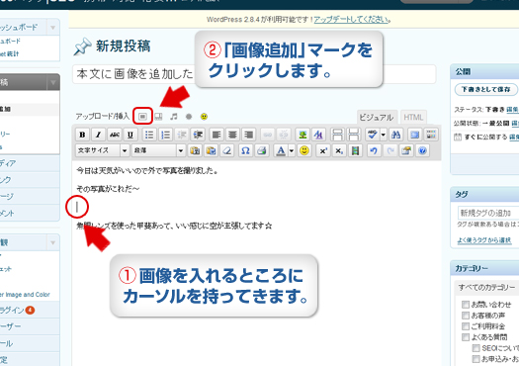
Task: Insert a page break
Action: coord(354,135)
